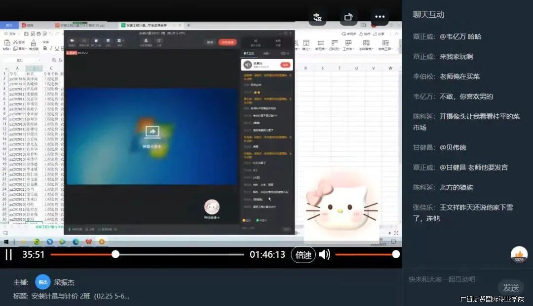Click the WPS icon in the taskbar

click(89, 242)
